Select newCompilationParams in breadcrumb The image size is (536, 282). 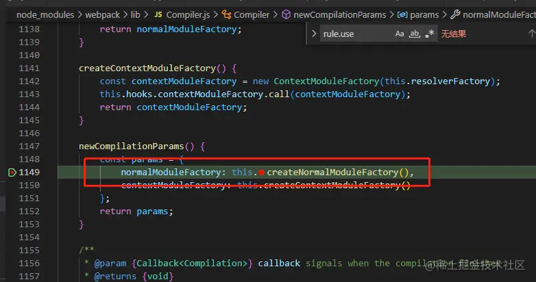339,14
